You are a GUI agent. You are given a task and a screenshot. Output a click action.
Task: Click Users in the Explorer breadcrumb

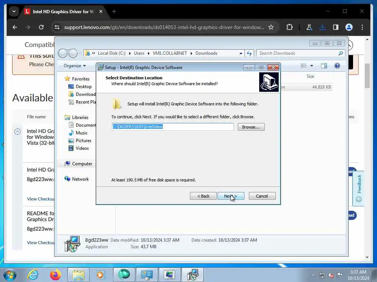[139, 53]
